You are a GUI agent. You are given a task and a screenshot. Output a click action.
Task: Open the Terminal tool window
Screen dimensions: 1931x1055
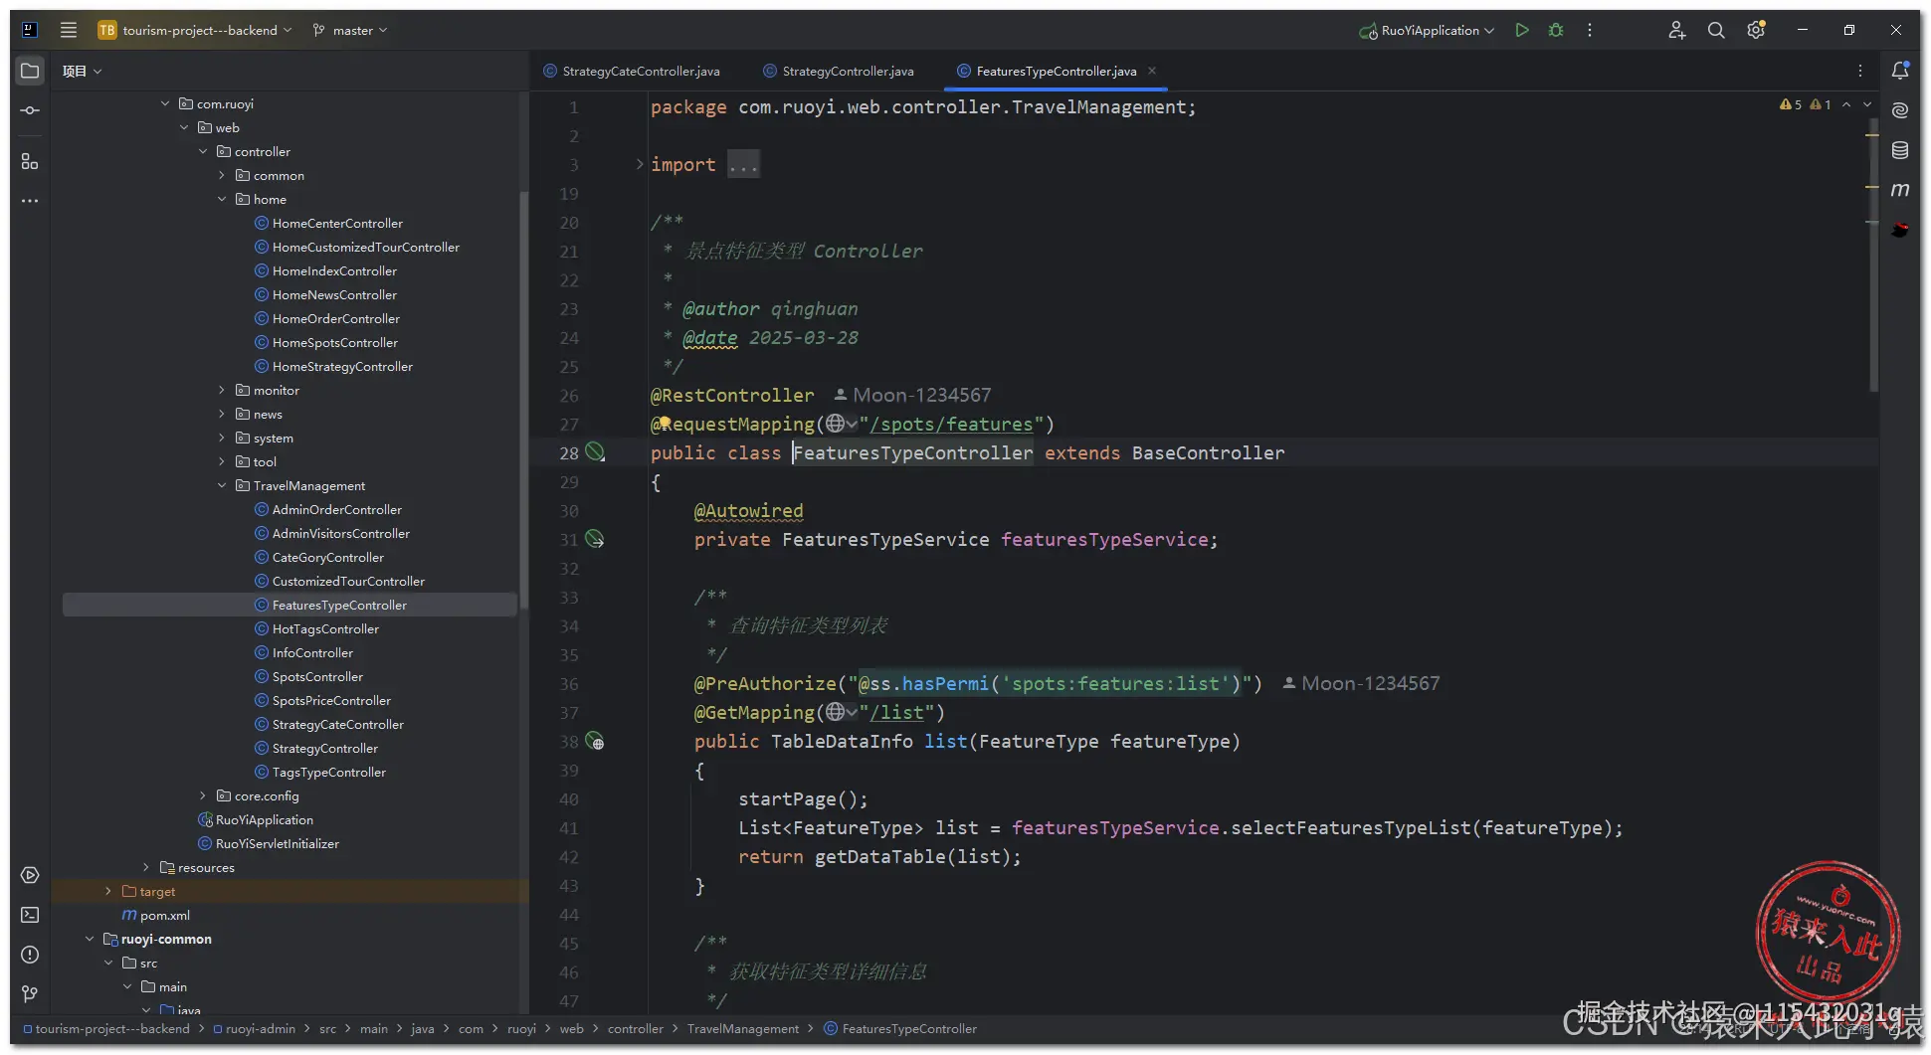(30, 915)
